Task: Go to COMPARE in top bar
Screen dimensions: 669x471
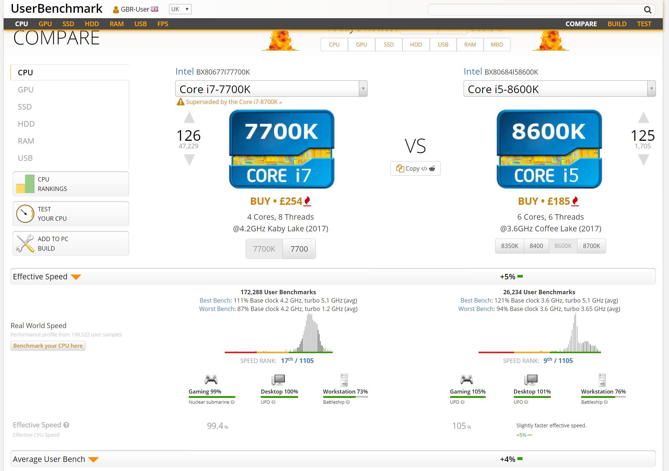Action: (x=581, y=24)
